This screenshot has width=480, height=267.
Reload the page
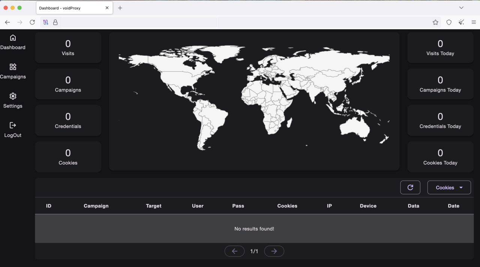[32, 22]
